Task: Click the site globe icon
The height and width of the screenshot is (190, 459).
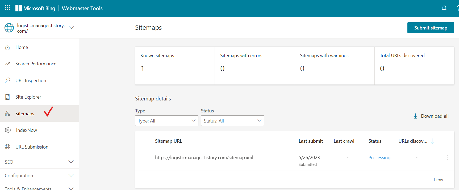Action: (9, 28)
